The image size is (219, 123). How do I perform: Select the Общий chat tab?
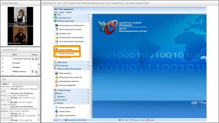(5, 84)
